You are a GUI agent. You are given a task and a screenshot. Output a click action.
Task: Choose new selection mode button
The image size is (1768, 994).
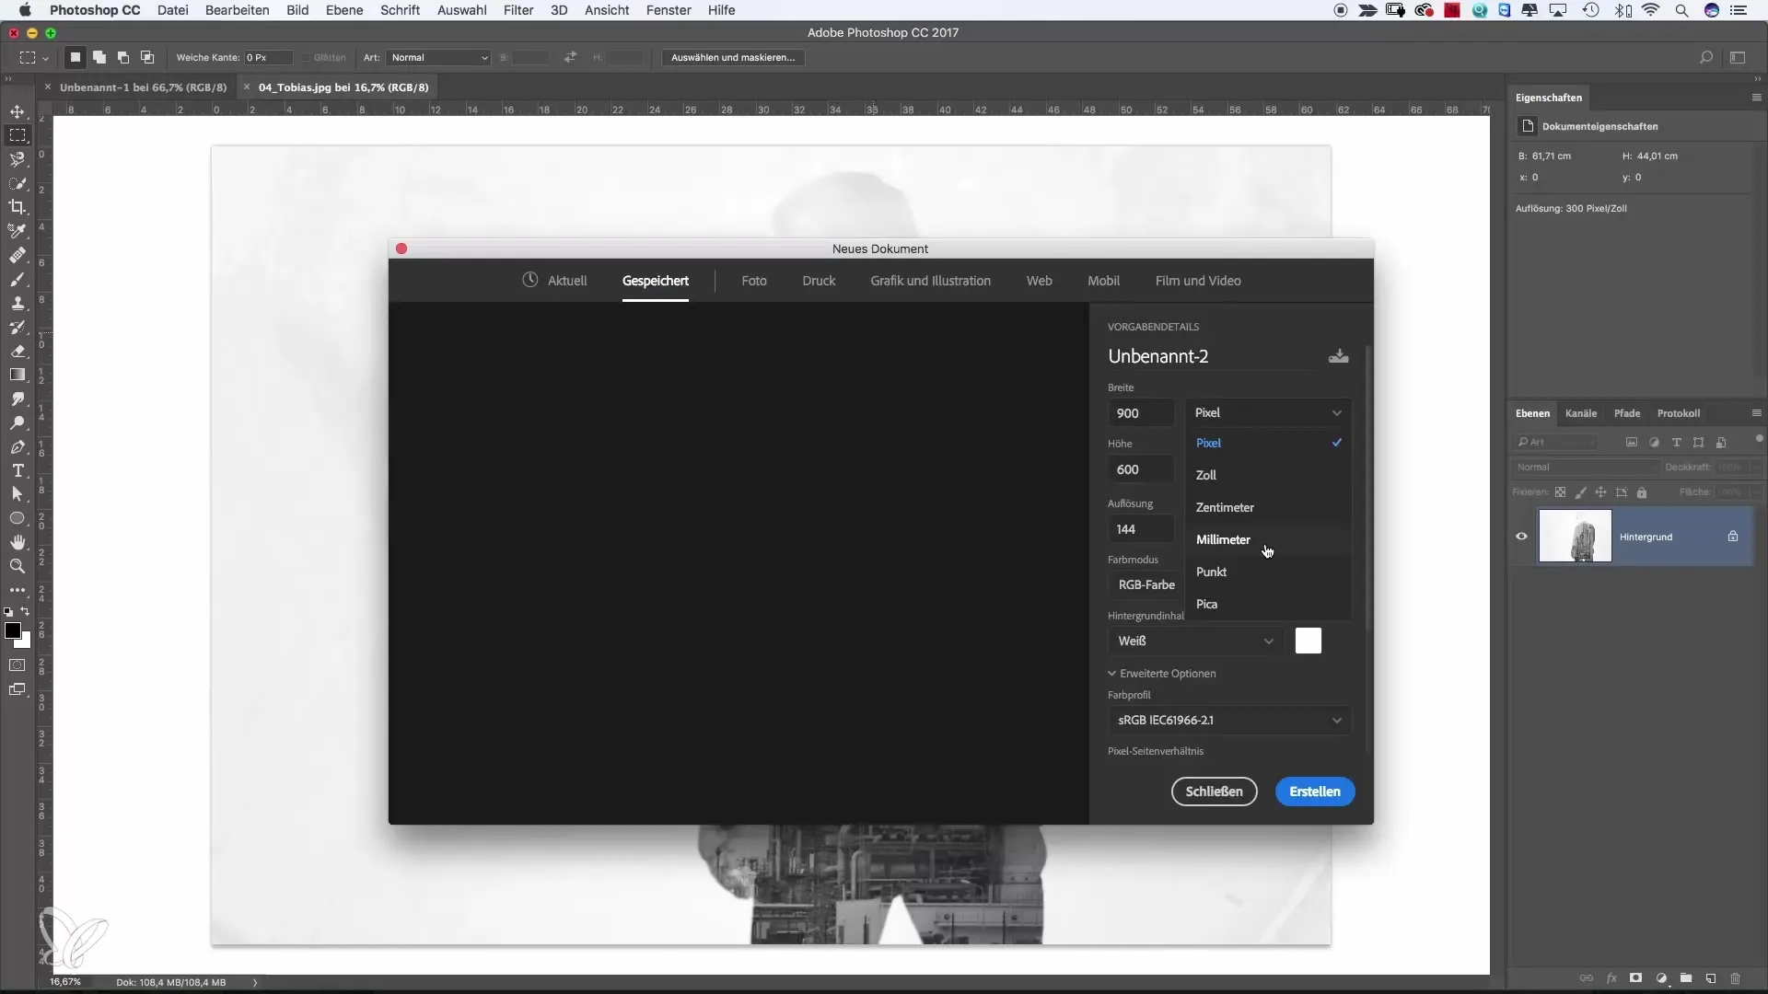click(x=76, y=57)
